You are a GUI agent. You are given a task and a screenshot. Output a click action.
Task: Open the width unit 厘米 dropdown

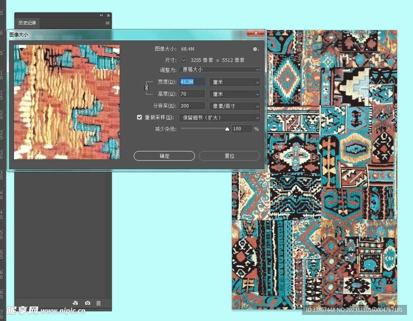click(235, 82)
